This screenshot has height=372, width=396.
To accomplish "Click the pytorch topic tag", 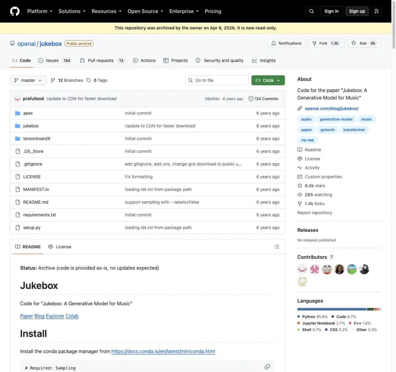I will (x=327, y=130).
